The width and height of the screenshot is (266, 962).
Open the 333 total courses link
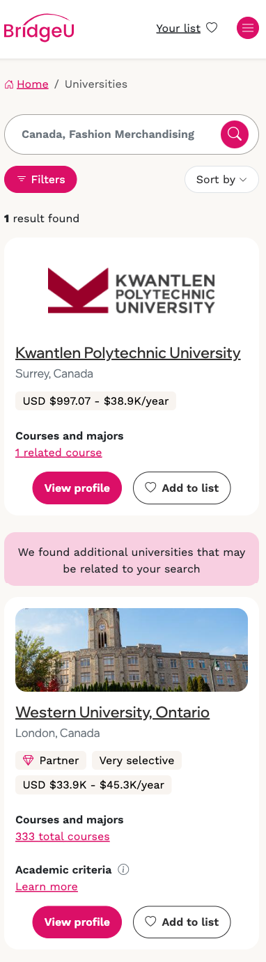pos(63,837)
